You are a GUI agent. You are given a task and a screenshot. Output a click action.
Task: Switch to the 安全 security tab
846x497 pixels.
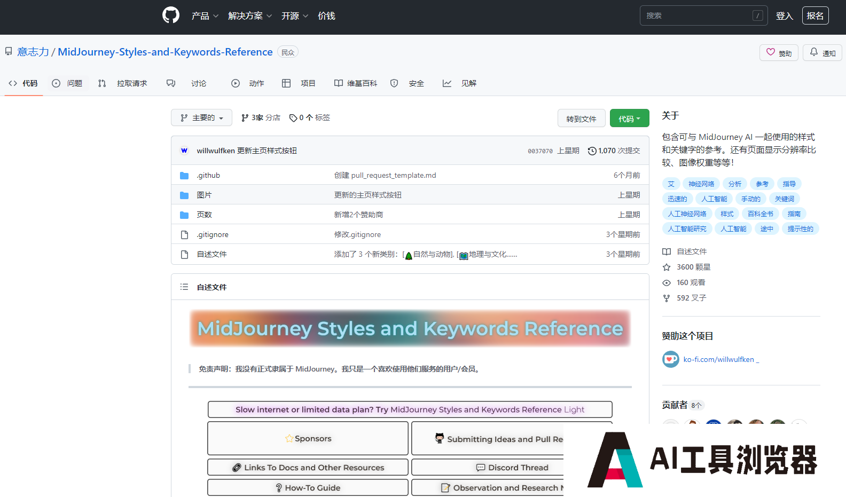[x=407, y=83]
